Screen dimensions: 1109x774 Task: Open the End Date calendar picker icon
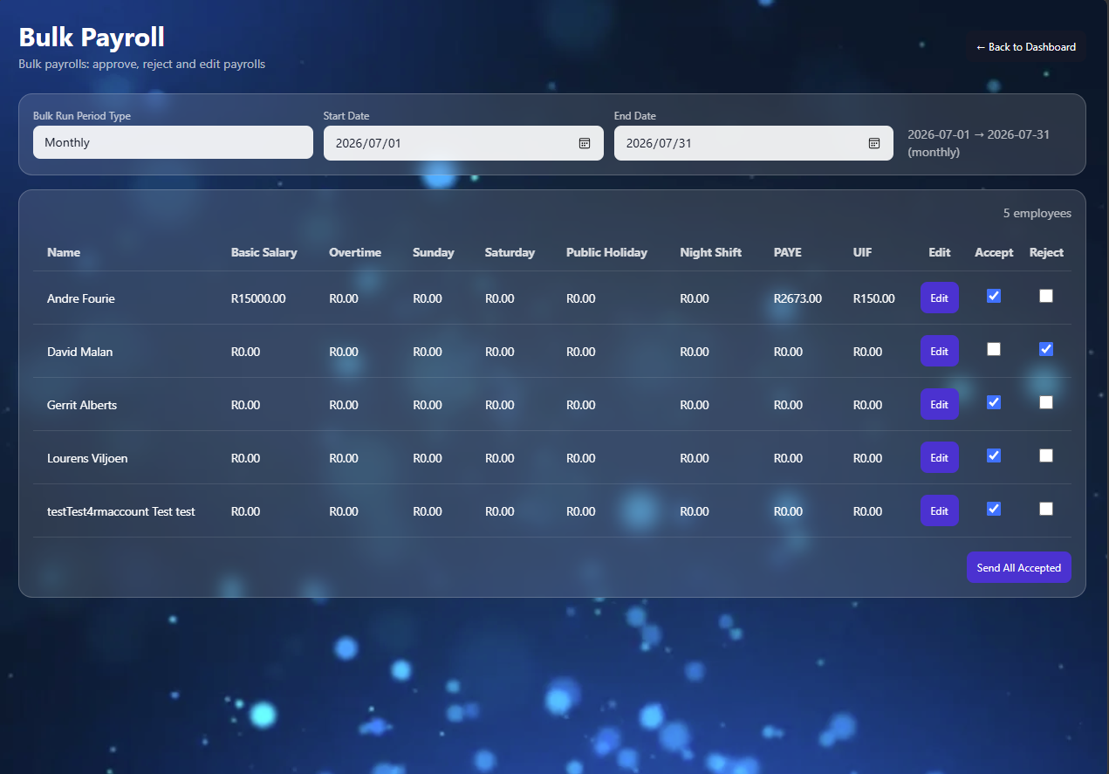[874, 143]
